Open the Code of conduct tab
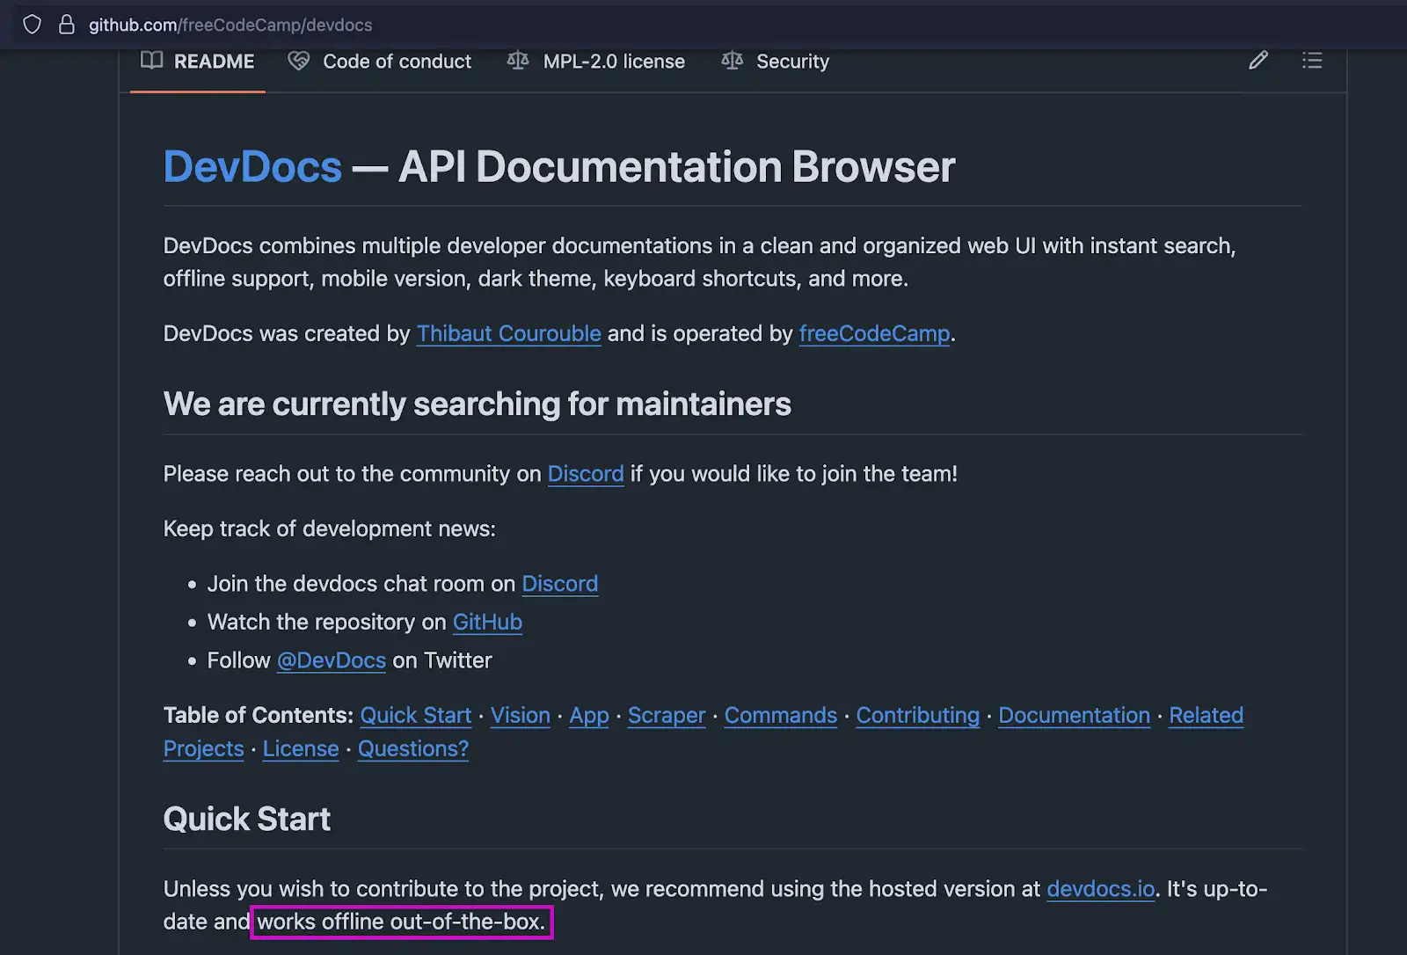1407x955 pixels. [380, 62]
